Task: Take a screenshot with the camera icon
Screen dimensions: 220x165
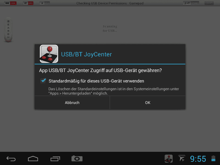Action: click(x=77, y=159)
